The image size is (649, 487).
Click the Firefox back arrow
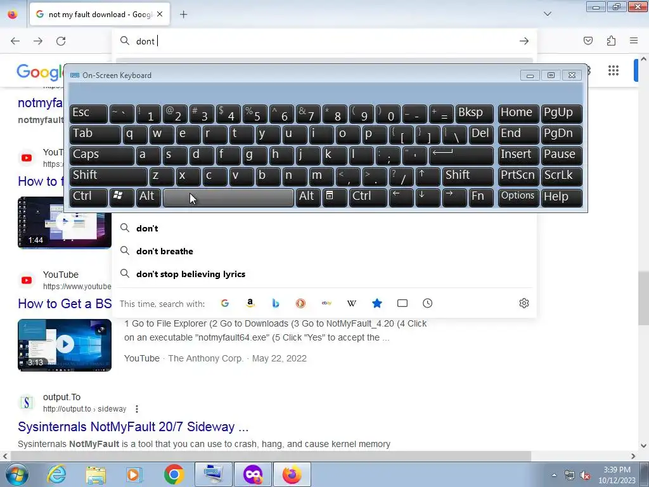click(x=15, y=41)
